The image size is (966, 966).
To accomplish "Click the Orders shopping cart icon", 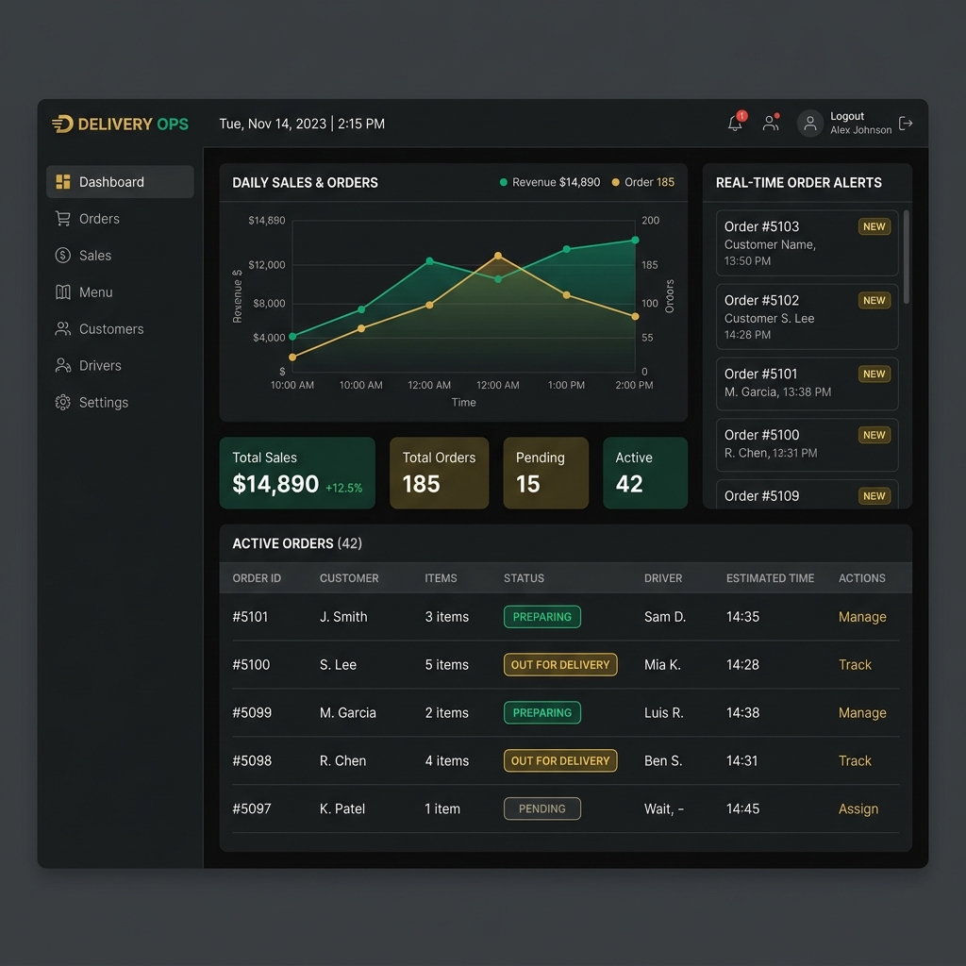I will (x=63, y=219).
